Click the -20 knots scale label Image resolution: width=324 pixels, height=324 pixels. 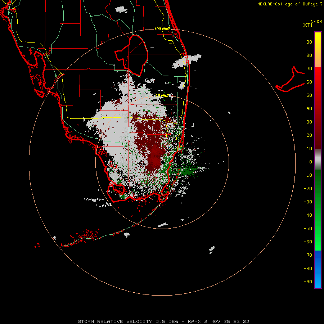pyautogui.click(x=308, y=188)
